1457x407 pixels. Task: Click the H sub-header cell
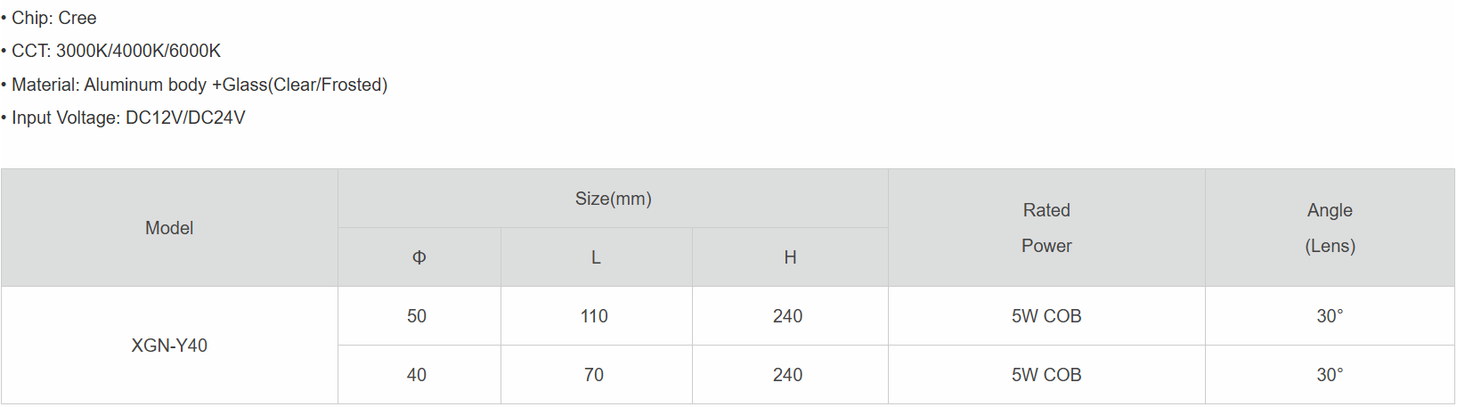point(790,257)
